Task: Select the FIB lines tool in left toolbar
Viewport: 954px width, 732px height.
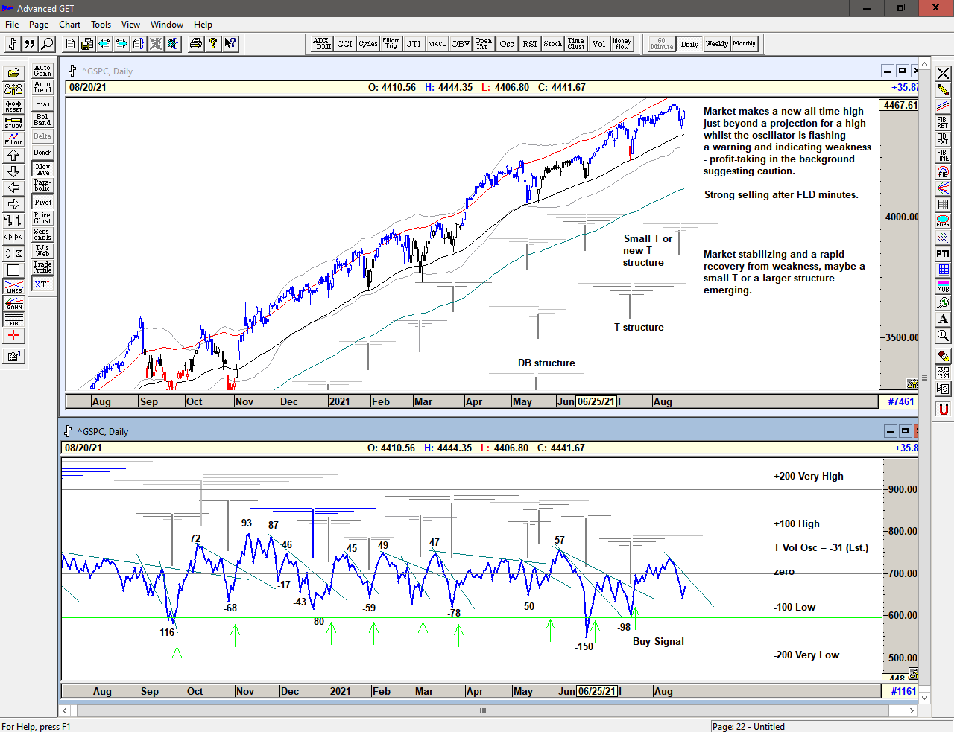Action: tap(13, 319)
